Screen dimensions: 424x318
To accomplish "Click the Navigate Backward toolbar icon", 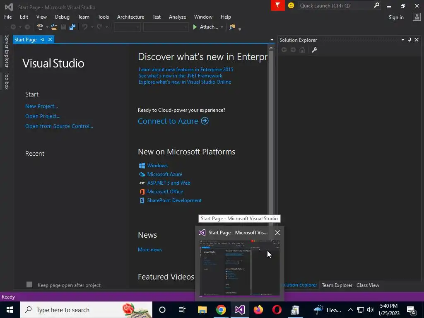I will pyautogui.click(x=13, y=27).
